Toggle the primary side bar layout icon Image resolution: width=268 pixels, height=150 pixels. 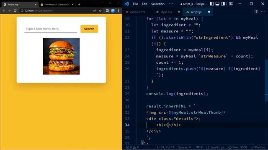(x=212, y=4)
